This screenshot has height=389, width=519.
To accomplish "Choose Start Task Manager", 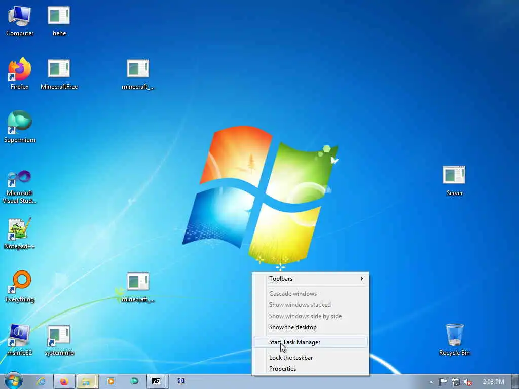I will (311, 342).
